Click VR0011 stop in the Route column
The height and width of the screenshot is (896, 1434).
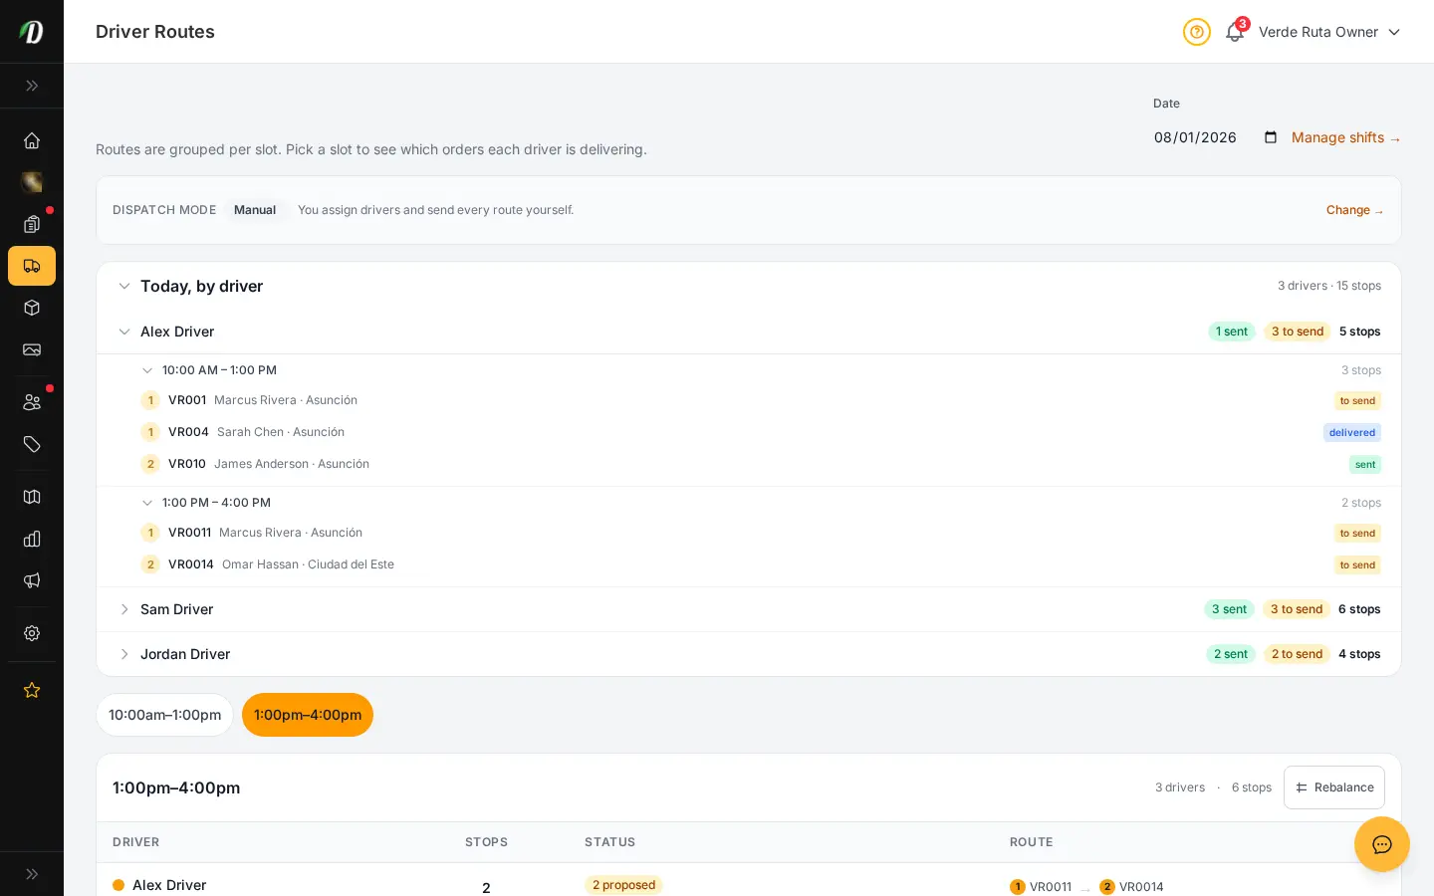coord(1041,887)
